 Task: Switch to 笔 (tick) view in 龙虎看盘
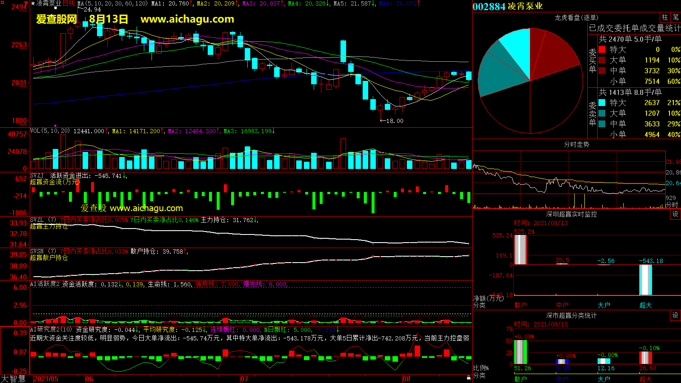(675, 17)
